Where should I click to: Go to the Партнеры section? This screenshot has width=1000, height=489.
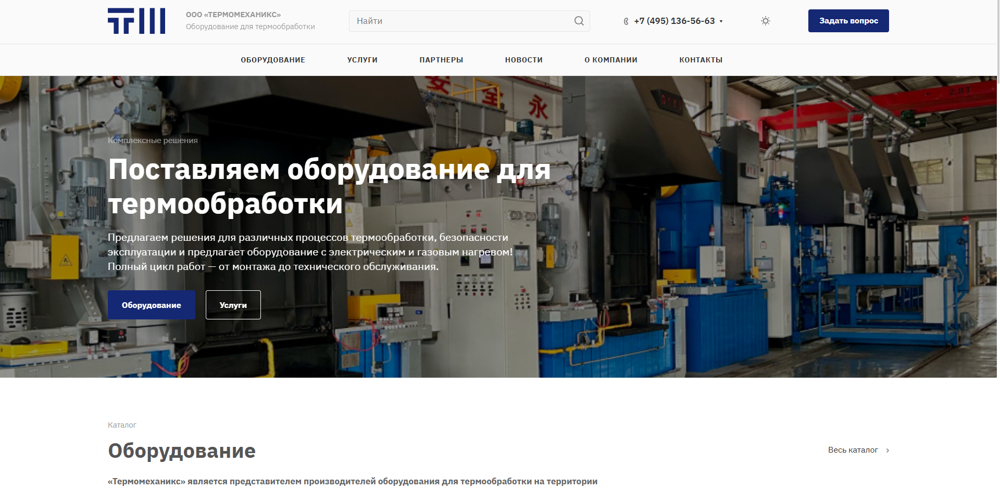click(x=441, y=60)
